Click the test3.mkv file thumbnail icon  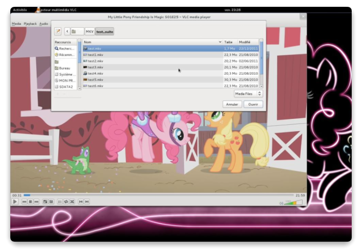(x=85, y=67)
